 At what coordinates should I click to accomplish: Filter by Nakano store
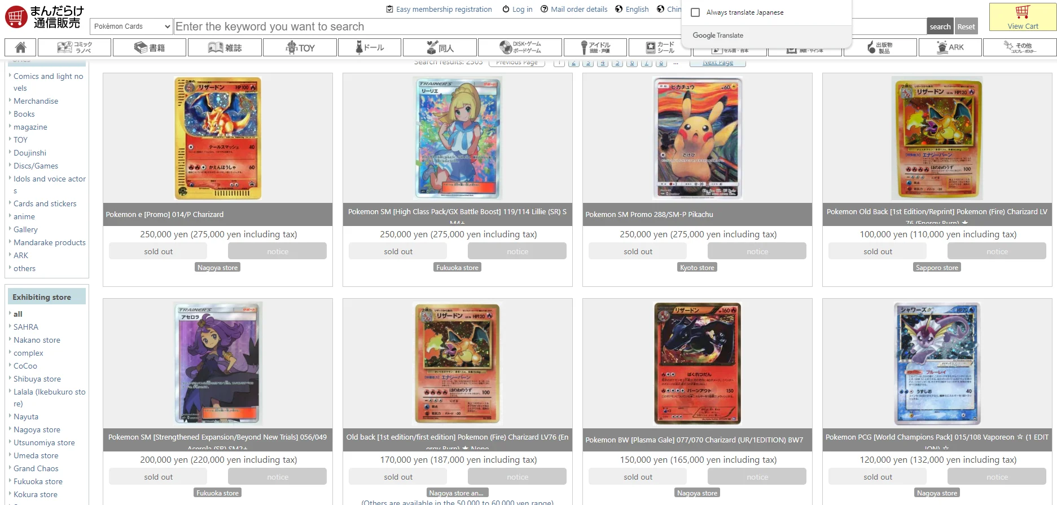tap(37, 340)
